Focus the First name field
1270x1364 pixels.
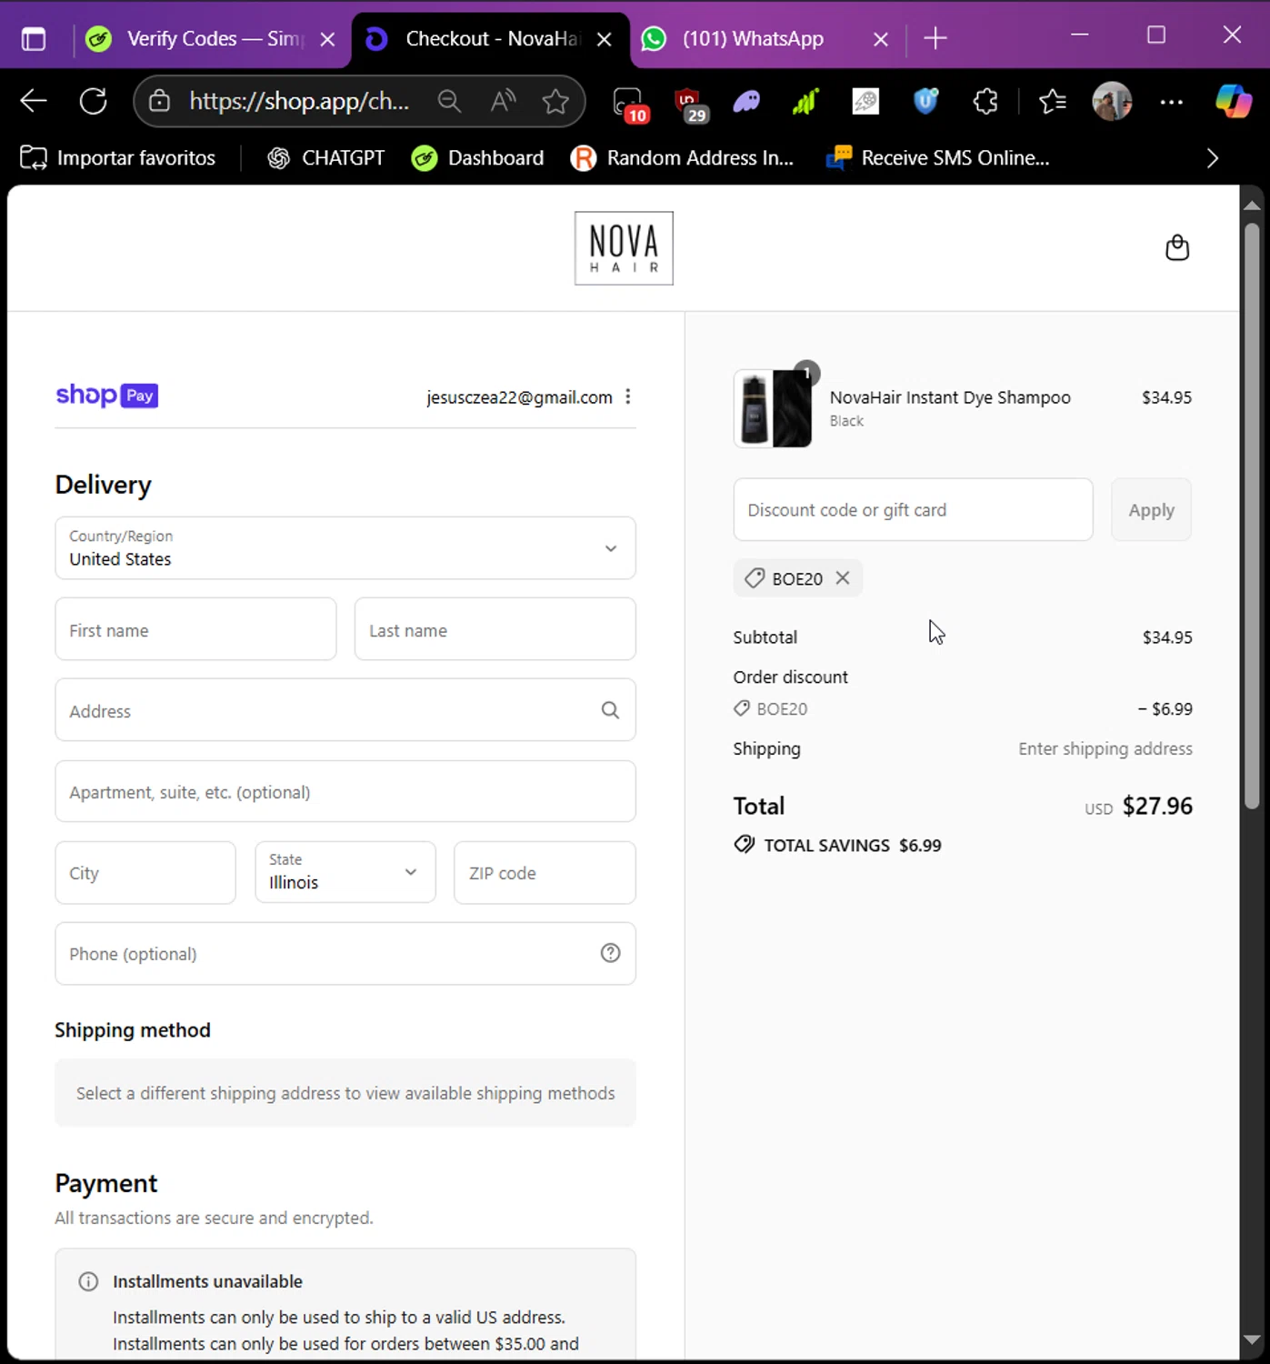pyautogui.click(x=195, y=629)
